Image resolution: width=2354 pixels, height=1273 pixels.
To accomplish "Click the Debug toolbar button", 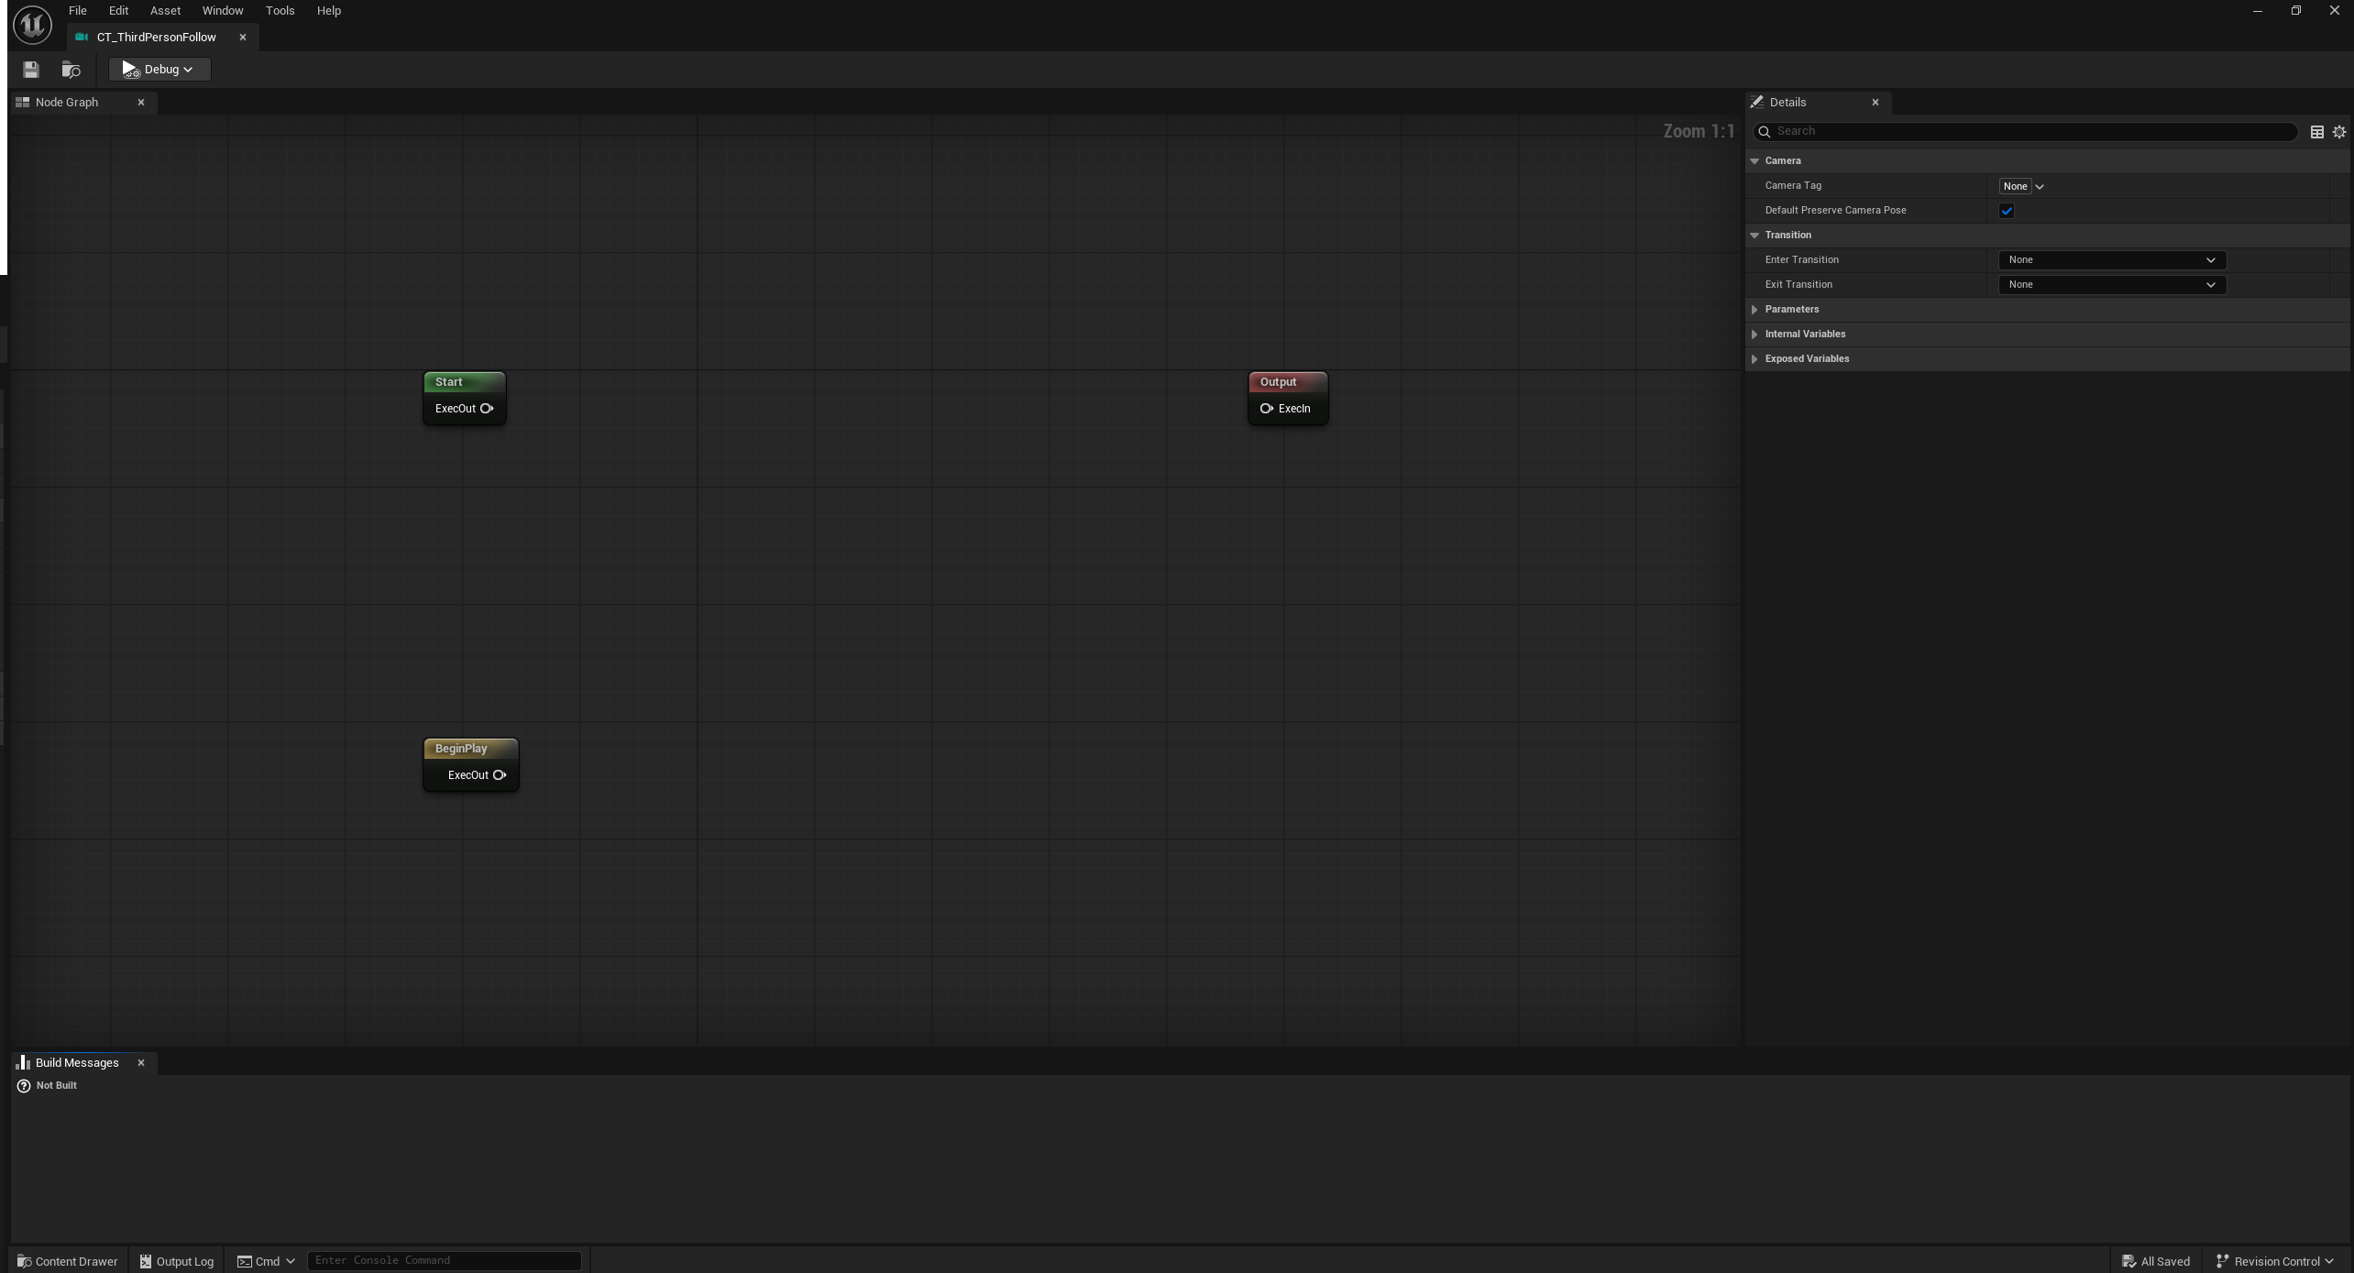I will 159,70.
